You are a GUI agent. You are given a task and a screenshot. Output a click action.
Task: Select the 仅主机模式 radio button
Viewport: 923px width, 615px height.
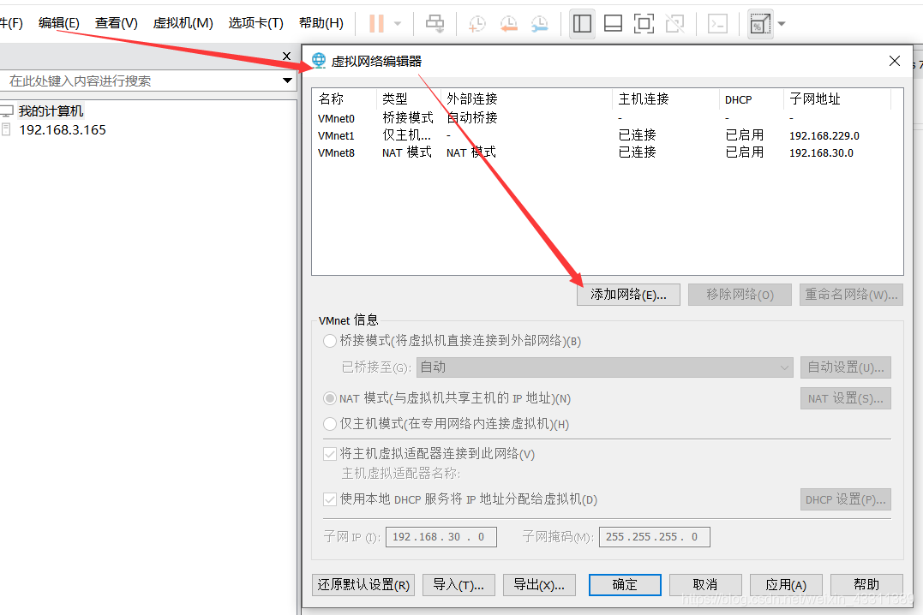(x=330, y=424)
